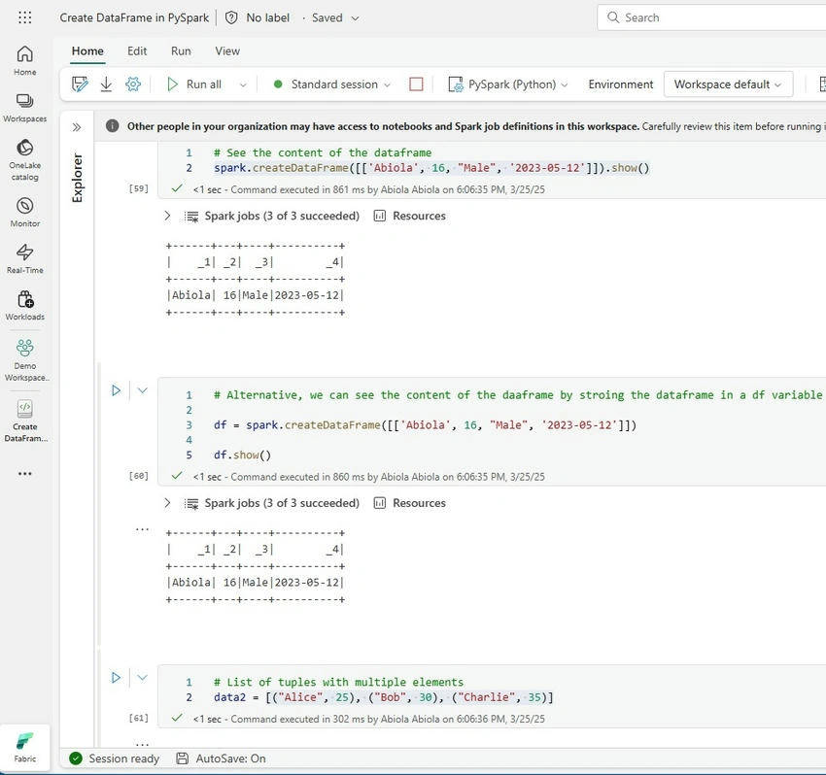Open the Saved status dropdown arrow
The height and width of the screenshot is (775, 826).
(x=355, y=17)
